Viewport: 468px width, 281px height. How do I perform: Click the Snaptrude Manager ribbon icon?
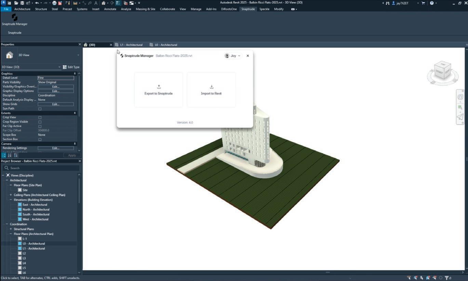[x=14, y=17]
